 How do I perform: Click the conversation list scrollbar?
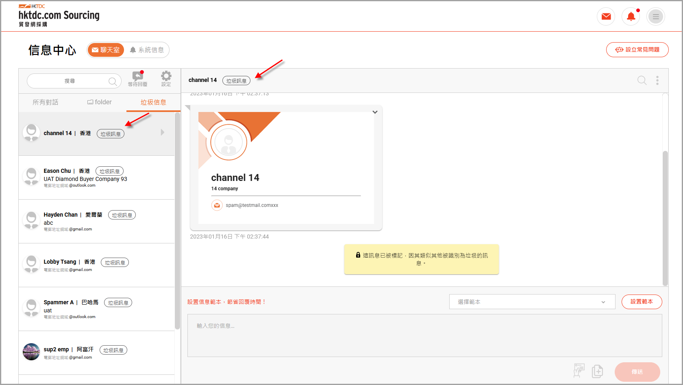(177, 221)
